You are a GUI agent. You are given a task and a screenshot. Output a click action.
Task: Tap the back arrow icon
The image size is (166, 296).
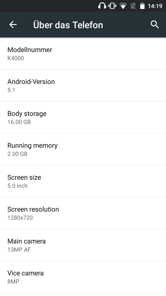click(13, 25)
